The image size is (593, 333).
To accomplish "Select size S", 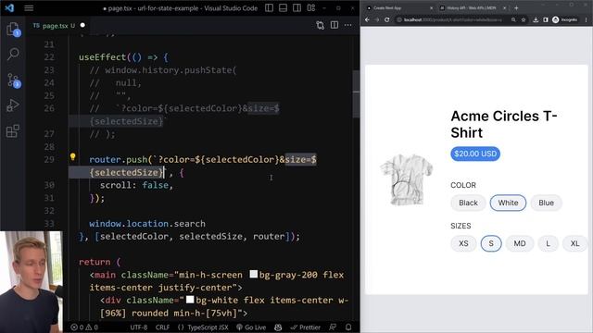I will 491,243.
